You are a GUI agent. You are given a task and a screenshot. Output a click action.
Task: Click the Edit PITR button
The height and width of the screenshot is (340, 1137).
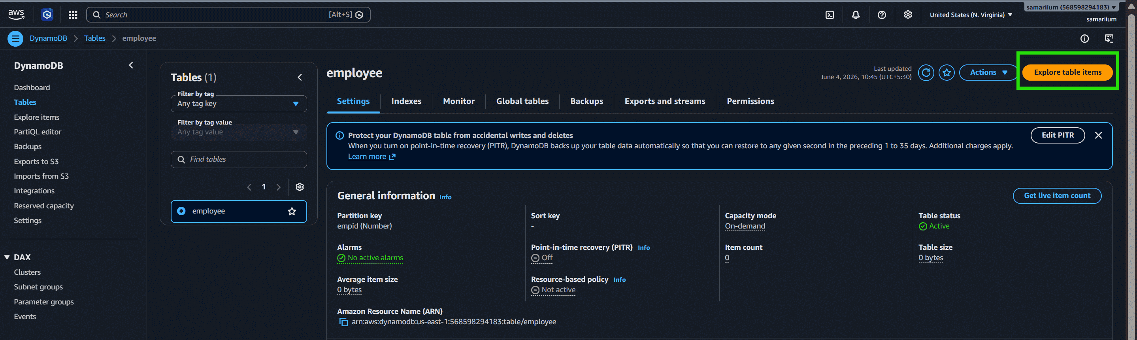pos(1058,136)
